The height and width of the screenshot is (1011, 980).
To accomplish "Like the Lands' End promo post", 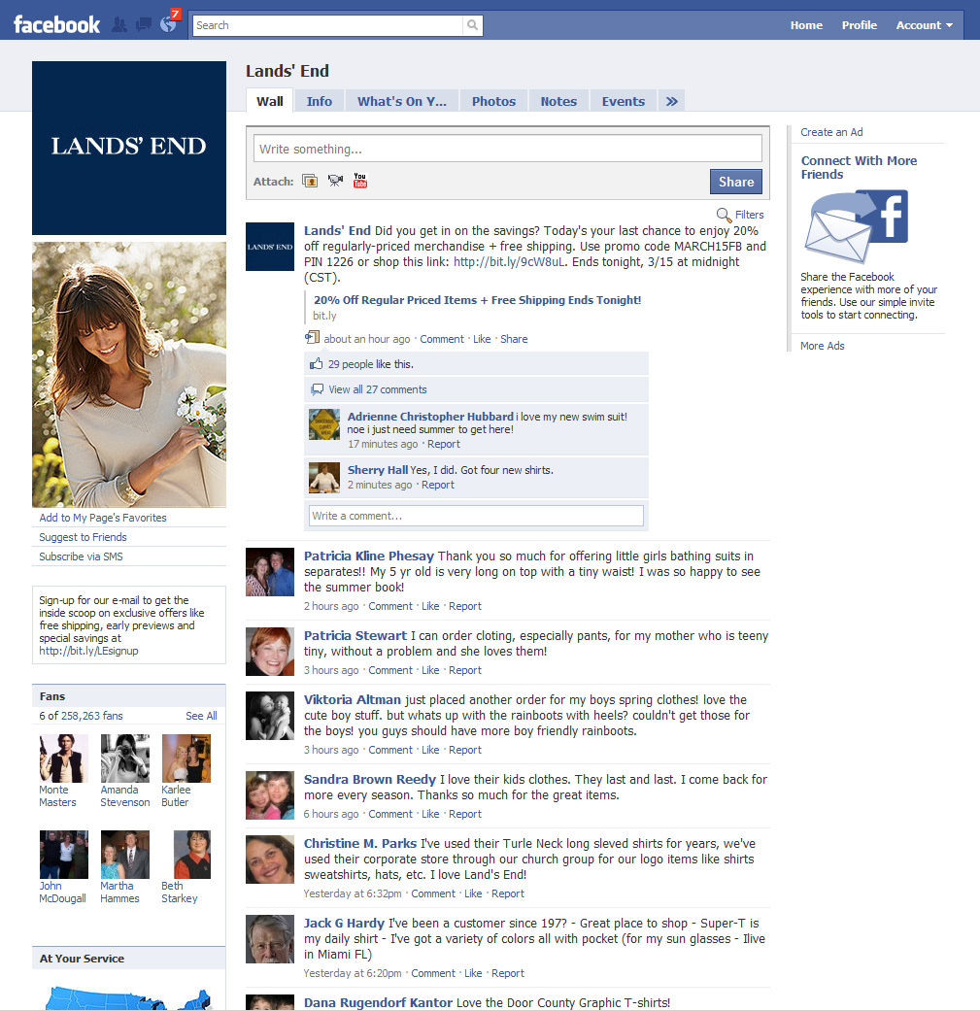I will (x=482, y=339).
